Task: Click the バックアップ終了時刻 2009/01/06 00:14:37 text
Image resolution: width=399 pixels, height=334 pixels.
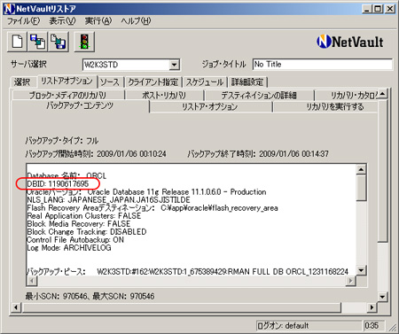Action: coord(258,154)
